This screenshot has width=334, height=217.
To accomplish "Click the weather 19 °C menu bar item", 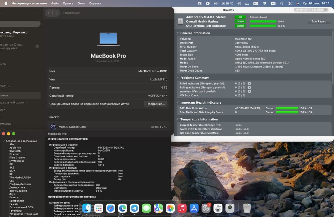I will (x=227, y=3).
